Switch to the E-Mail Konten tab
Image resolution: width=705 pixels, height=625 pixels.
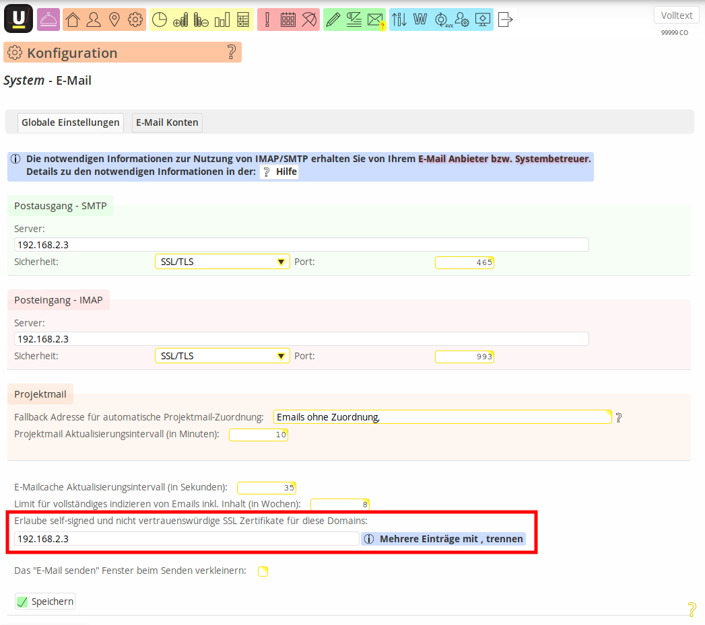167,122
